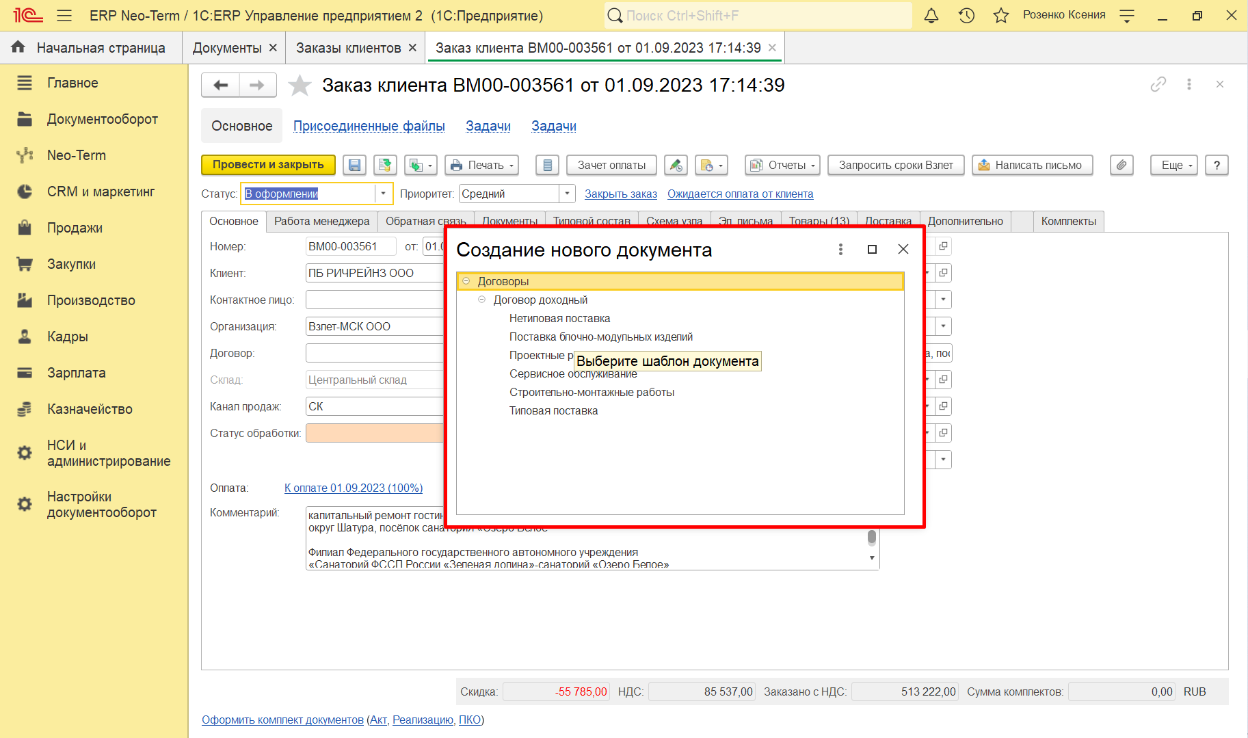Click К оплате 01.09.2023 (100%) link
The height and width of the screenshot is (738, 1248).
click(354, 488)
